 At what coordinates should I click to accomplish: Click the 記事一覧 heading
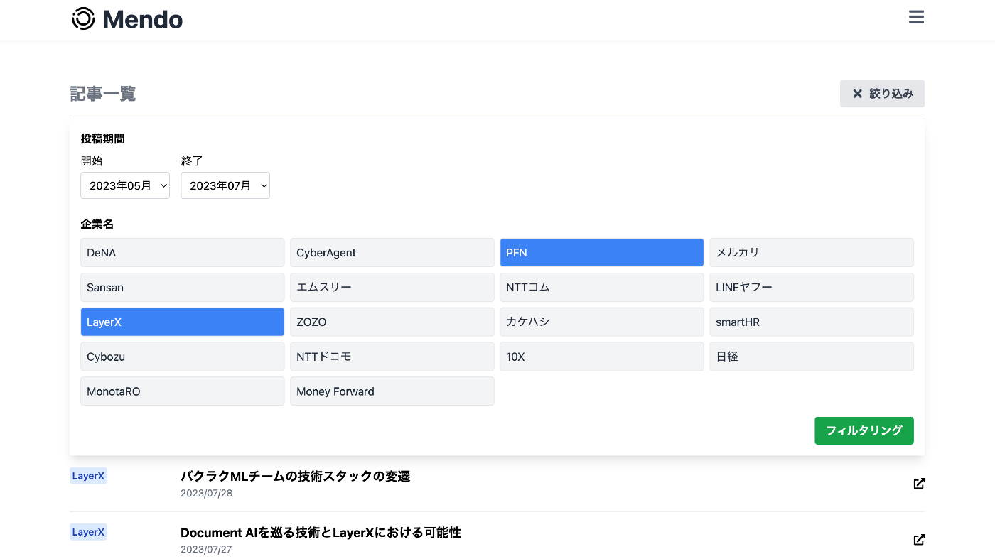pyautogui.click(x=103, y=94)
